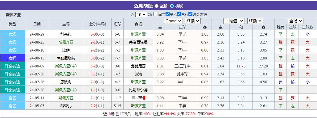Click the date 24-07-26
The height and width of the screenshot is (118, 317).
[x=37, y=82]
